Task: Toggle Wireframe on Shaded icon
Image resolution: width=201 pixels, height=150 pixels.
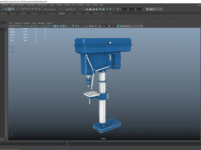Action: pos(61,26)
